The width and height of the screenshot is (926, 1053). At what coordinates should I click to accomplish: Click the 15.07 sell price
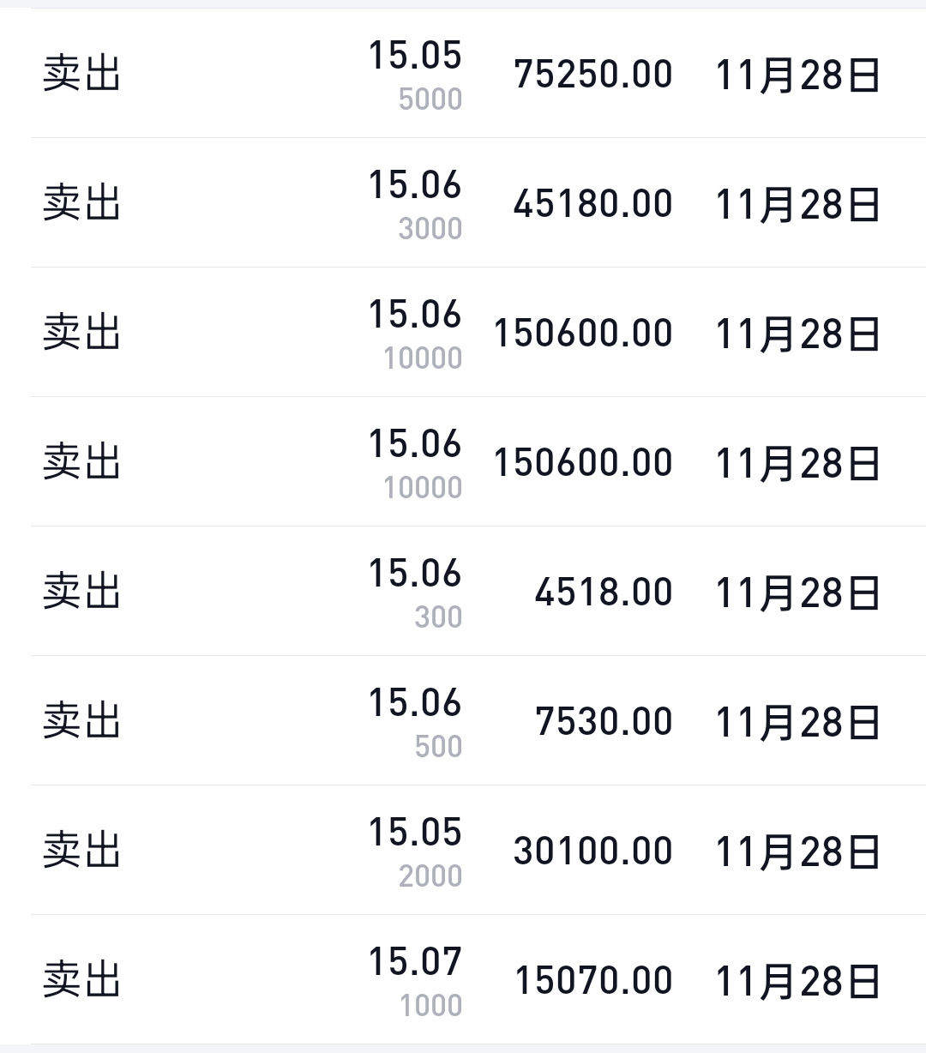pyautogui.click(x=415, y=962)
